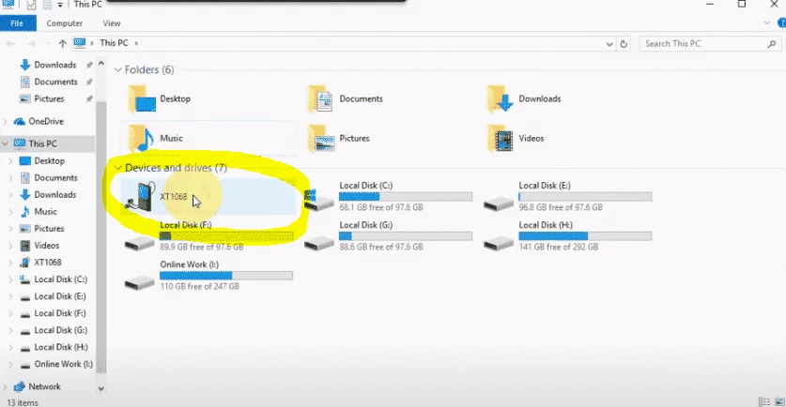This screenshot has width=786, height=407.
Task: Collapse the Folders (6) group
Action: [x=118, y=70]
